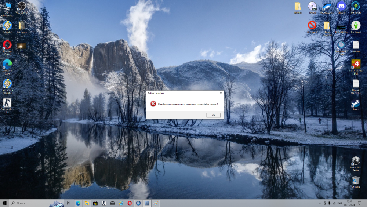The width and height of the screenshot is (367, 207).
Task: Select the Steam desktop shortcut
Action: pos(356,103)
